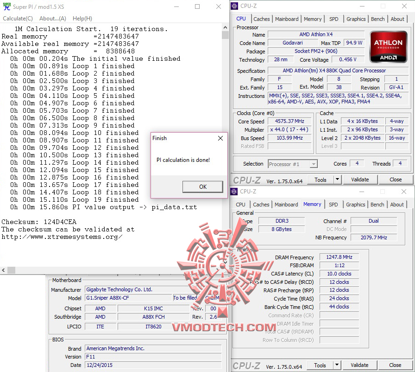Viewport: 415px width, 372px height.
Task: Expand the Processor #1 selection dropdown
Action: click(x=314, y=164)
